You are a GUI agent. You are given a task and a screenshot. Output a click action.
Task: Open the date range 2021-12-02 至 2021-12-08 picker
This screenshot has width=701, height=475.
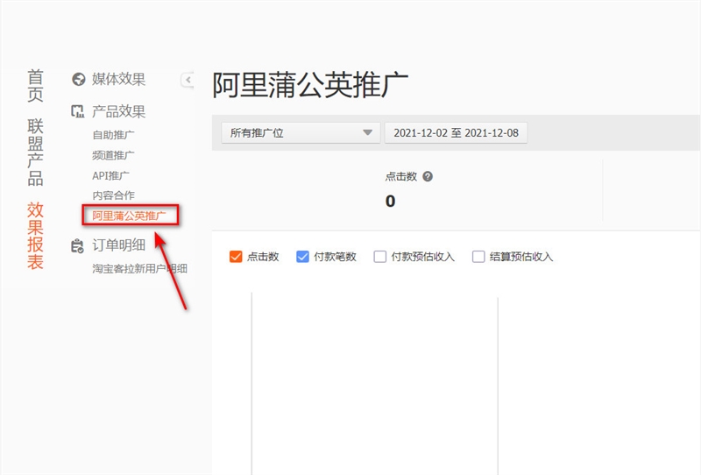(x=456, y=133)
